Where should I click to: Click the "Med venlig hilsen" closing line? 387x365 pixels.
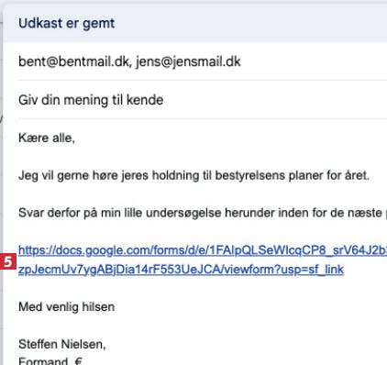(67, 306)
